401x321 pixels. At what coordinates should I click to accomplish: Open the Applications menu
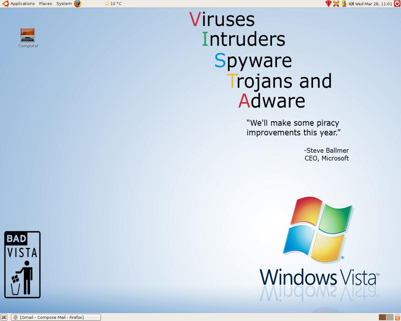[18, 4]
